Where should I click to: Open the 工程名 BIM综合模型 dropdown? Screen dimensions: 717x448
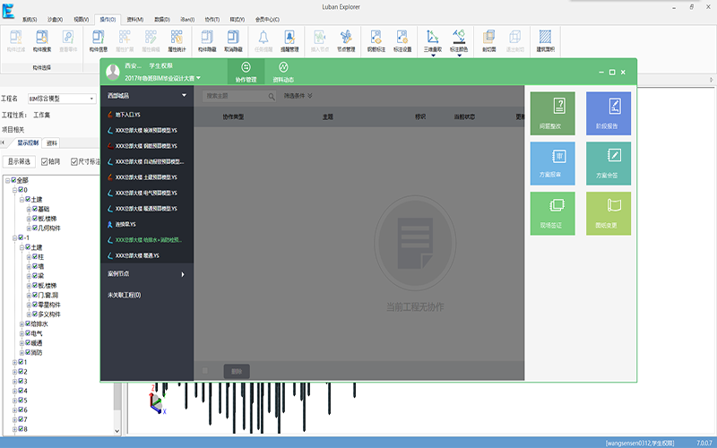click(x=91, y=99)
